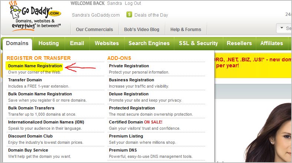Viewport: 292px width, 163px height.
Task: Open the Sandra's GoDaddy.com link
Action: pyautogui.click(x=96, y=15)
